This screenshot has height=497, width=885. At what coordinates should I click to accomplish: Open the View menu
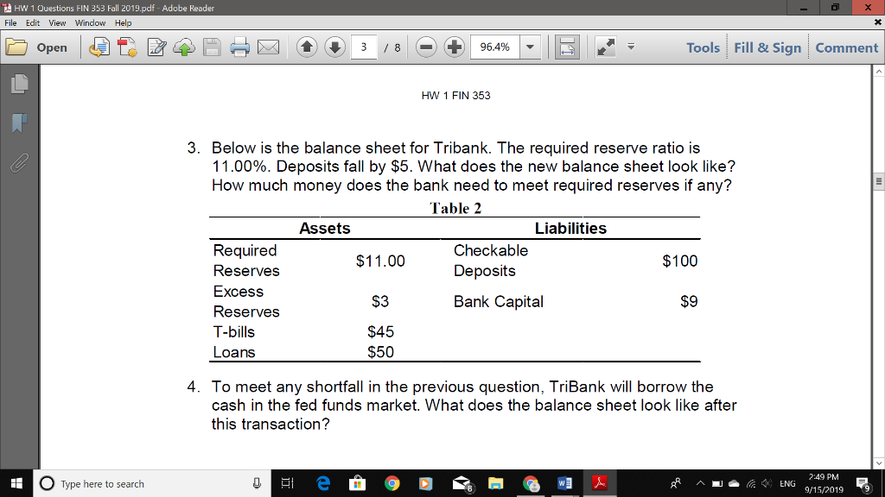(56, 23)
